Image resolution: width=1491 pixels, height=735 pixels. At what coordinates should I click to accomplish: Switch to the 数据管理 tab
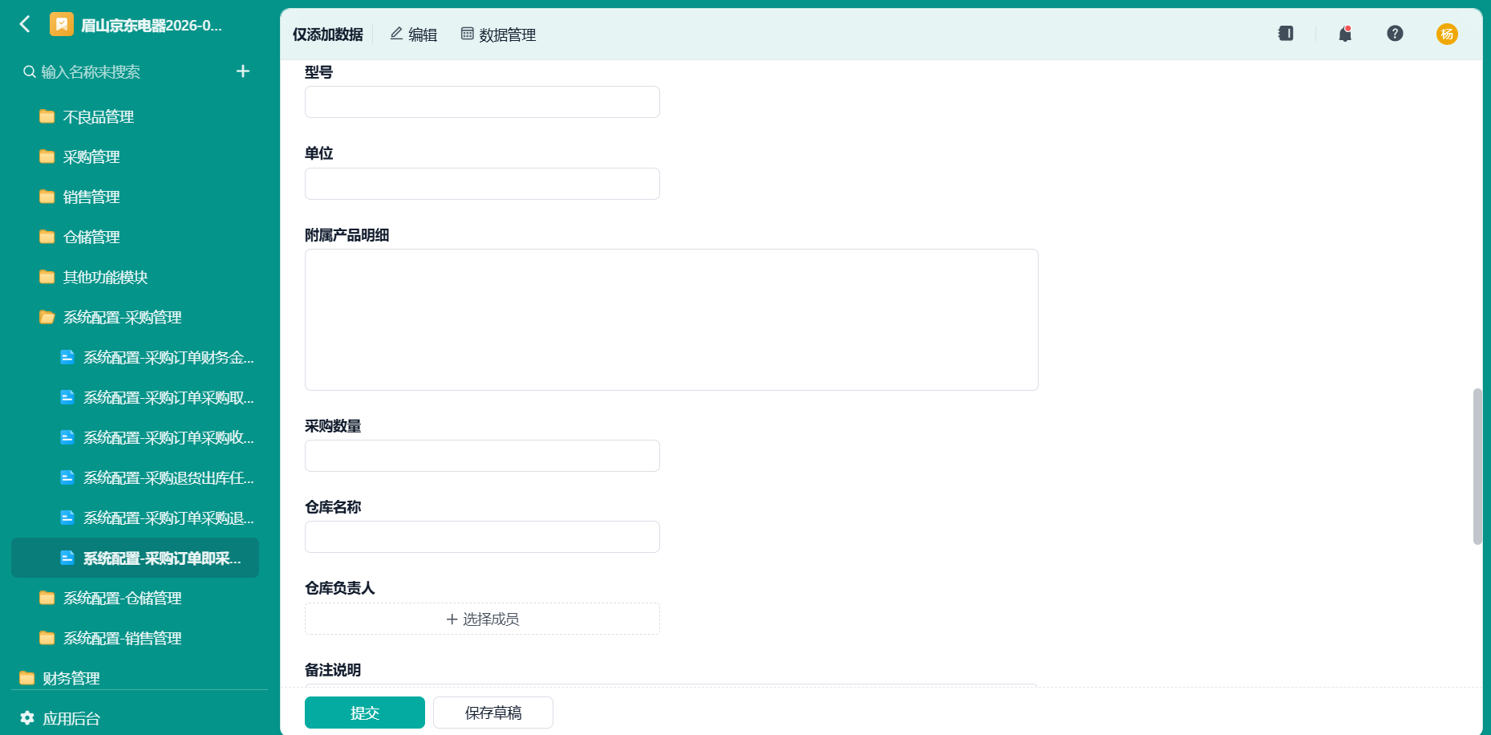pyautogui.click(x=498, y=35)
